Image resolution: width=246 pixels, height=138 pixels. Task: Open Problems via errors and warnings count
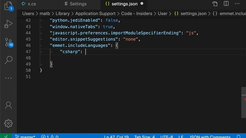(50, 136)
